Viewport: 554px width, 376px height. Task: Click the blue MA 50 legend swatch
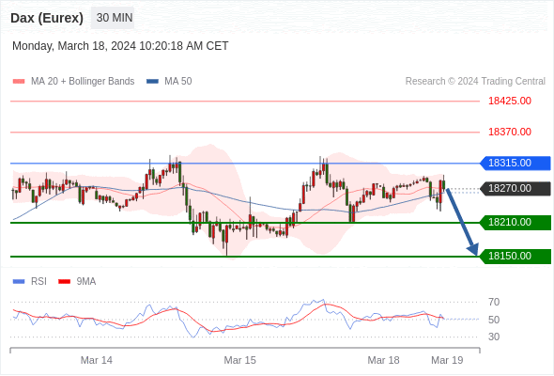[152, 82]
